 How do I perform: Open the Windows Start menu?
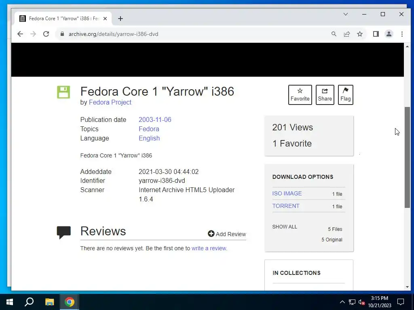(10, 302)
